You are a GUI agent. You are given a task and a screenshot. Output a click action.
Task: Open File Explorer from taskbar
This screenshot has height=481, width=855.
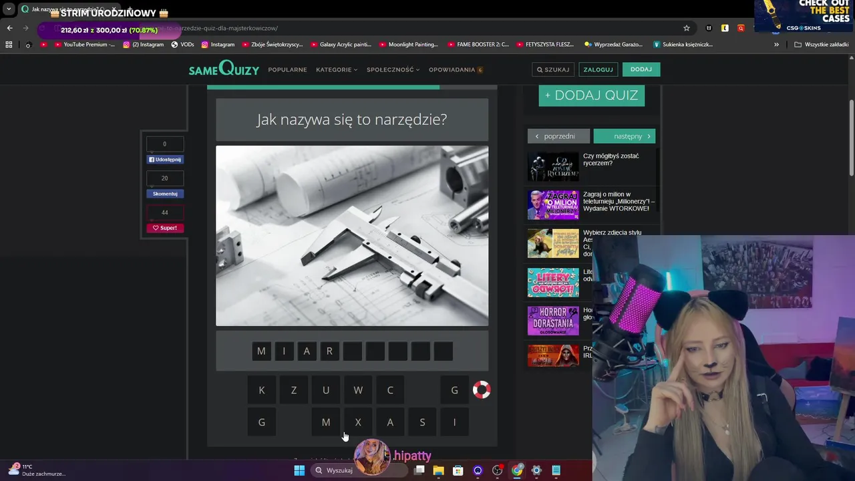tap(439, 470)
